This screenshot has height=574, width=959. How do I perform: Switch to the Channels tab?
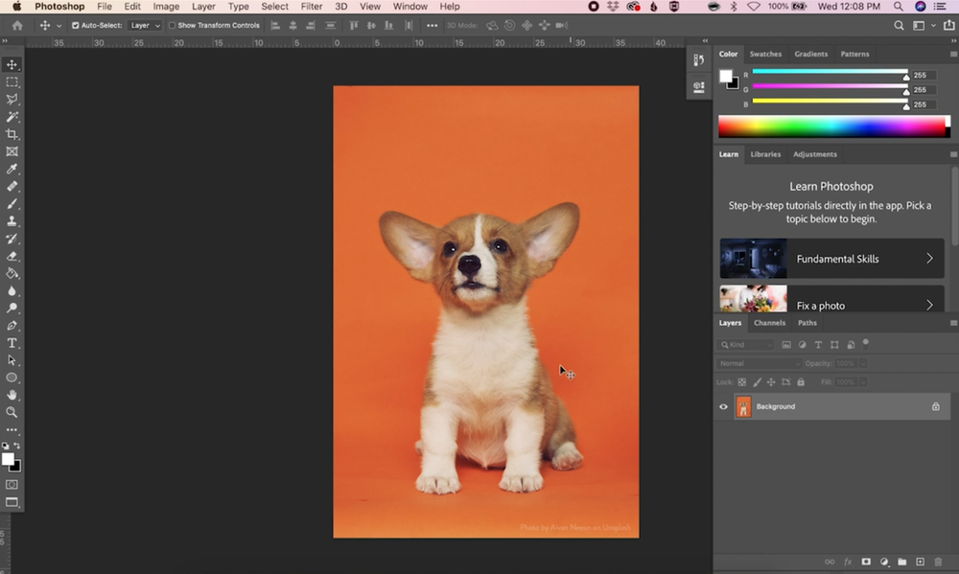coord(770,323)
